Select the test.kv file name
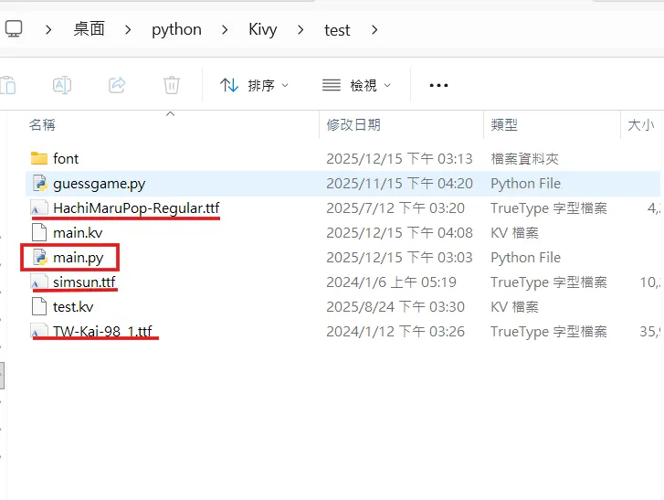 tap(73, 307)
